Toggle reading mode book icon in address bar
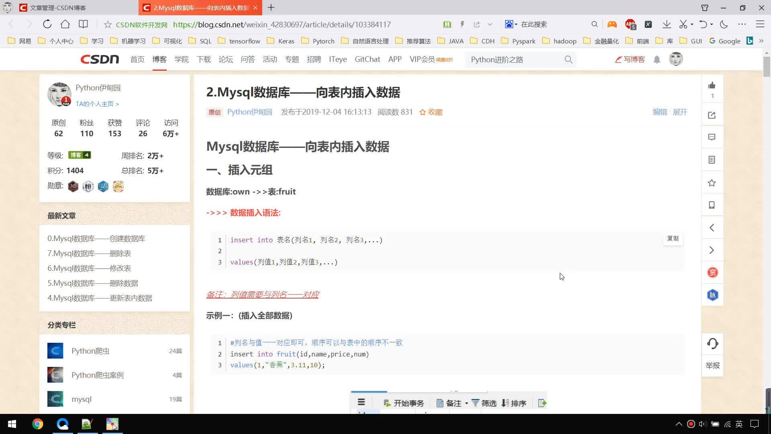 [447, 25]
